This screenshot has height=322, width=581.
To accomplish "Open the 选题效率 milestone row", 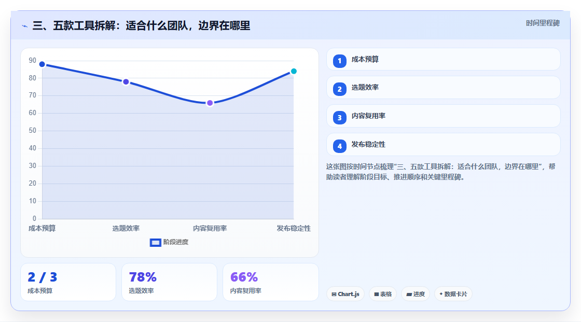I will point(443,88).
